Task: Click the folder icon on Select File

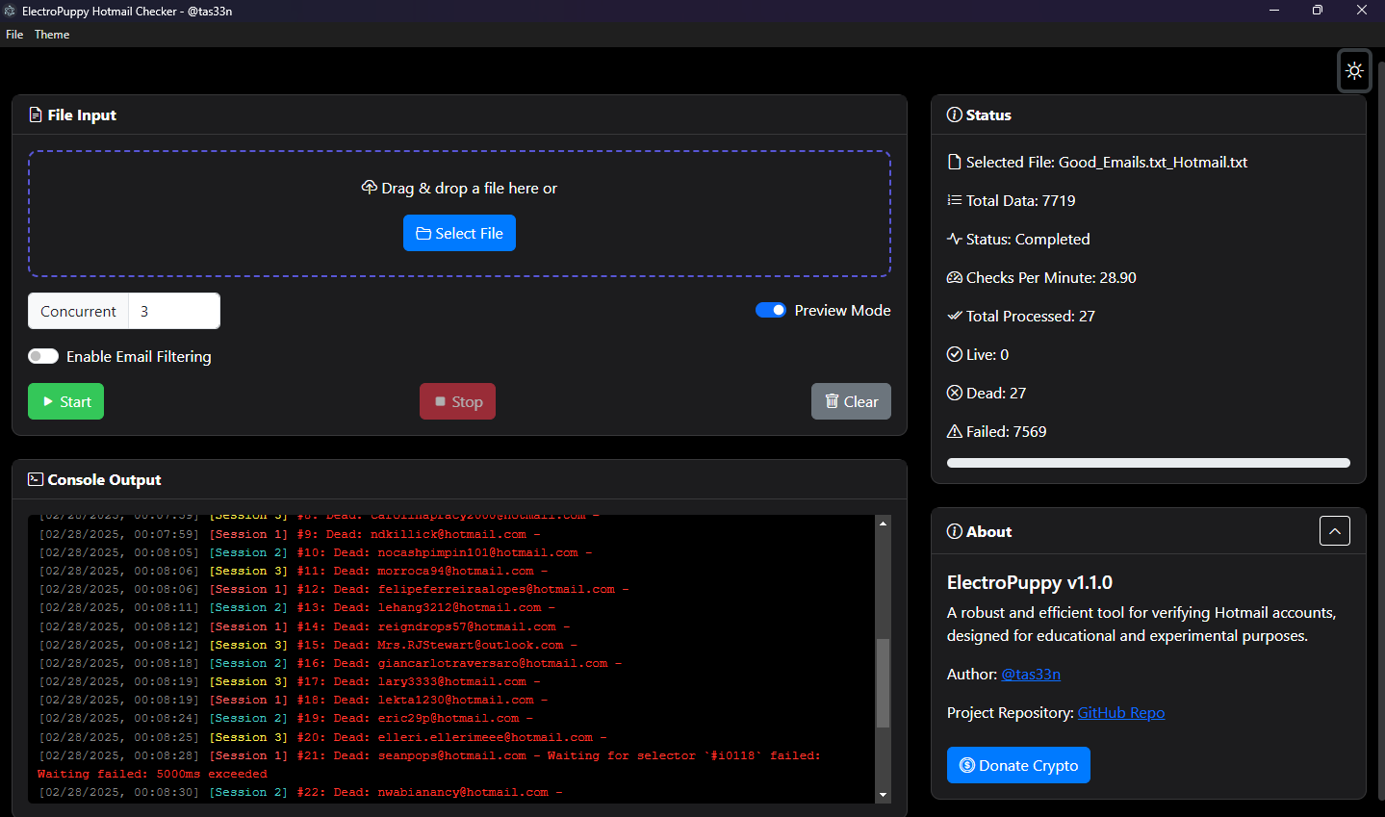Action: coord(423,233)
